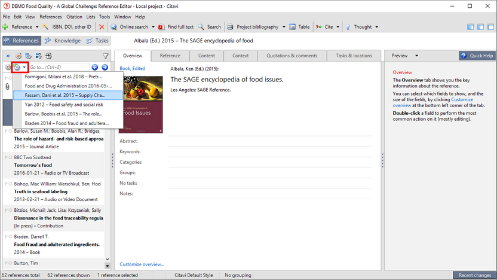Image resolution: width=497 pixels, height=280 pixels.
Task: Click the orange tag label icon
Action: pyautogui.click(x=19, y=56)
